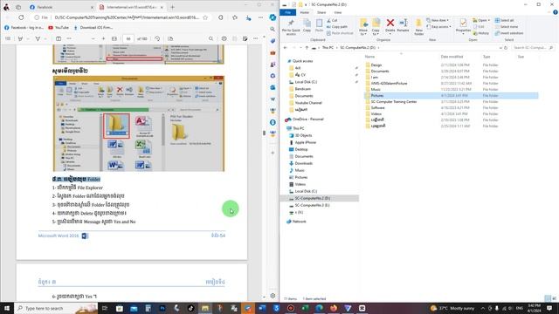Screen dimensions: 559x314
Task: Open Firefox from the taskbar
Action: click(x=334, y=308)
